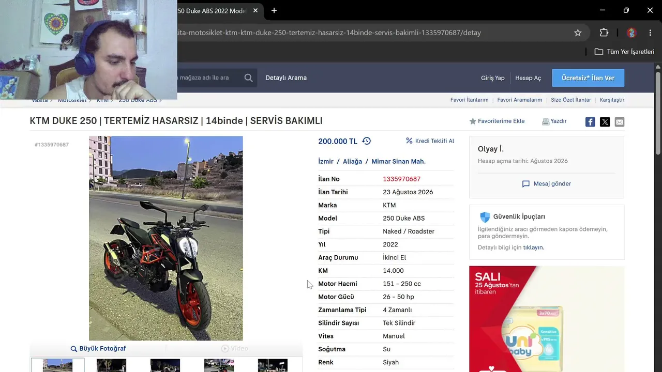Switch to the Video tab

(234, 349)
